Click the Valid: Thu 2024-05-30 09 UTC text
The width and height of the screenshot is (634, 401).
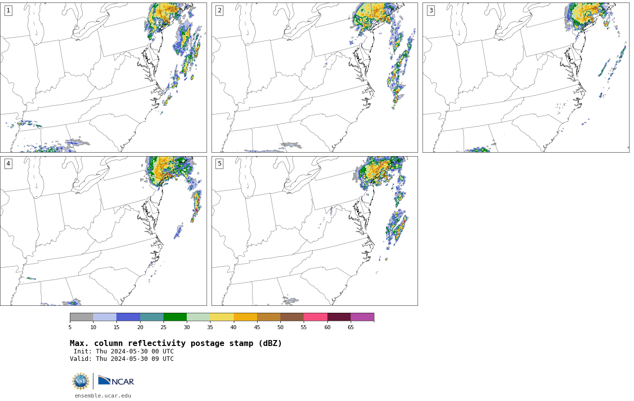(122, 359)
